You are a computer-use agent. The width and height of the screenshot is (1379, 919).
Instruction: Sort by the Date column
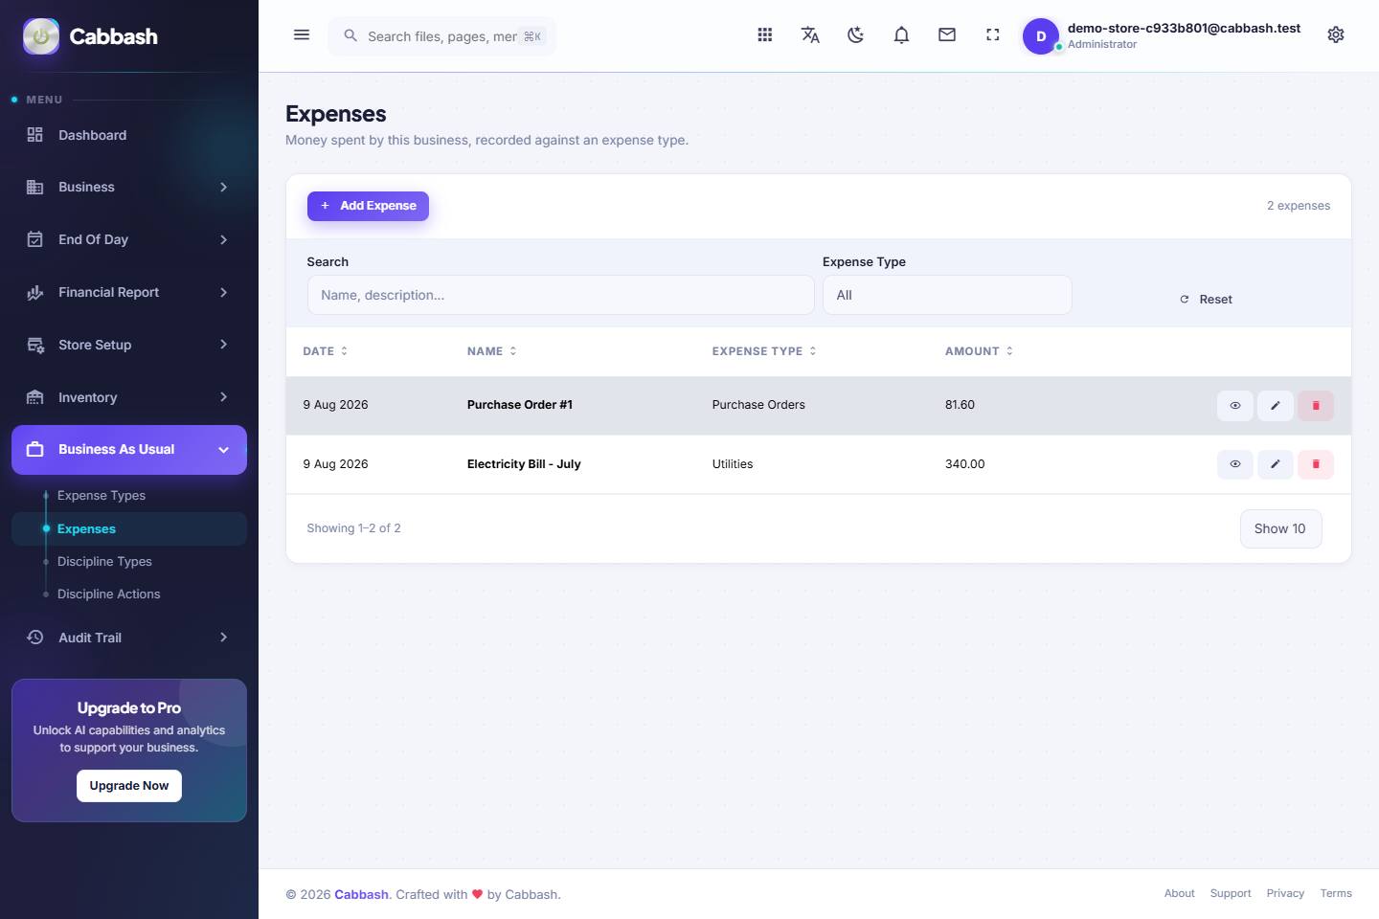click(326, 351)
